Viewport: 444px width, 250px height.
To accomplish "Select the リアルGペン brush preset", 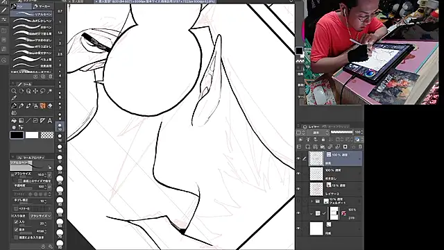I will (32, 14).
